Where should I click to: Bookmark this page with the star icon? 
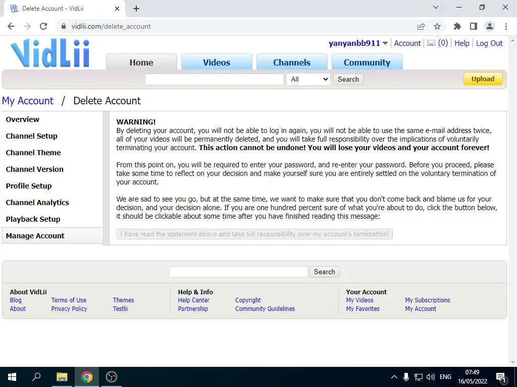(437, 26)
